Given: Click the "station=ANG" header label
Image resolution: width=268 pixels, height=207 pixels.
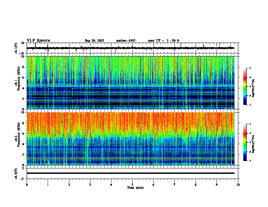Looking at the screenshot, I should pos(126,41).
